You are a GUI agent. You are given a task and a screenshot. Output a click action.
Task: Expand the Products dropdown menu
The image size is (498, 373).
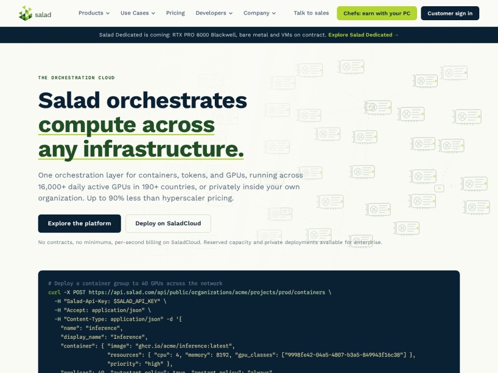94,13
